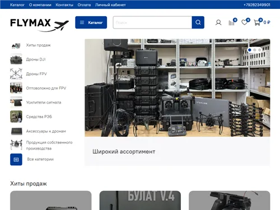Call the phone number +79282349901
This screenshot has height=210, width=280.
click(257, 5)
